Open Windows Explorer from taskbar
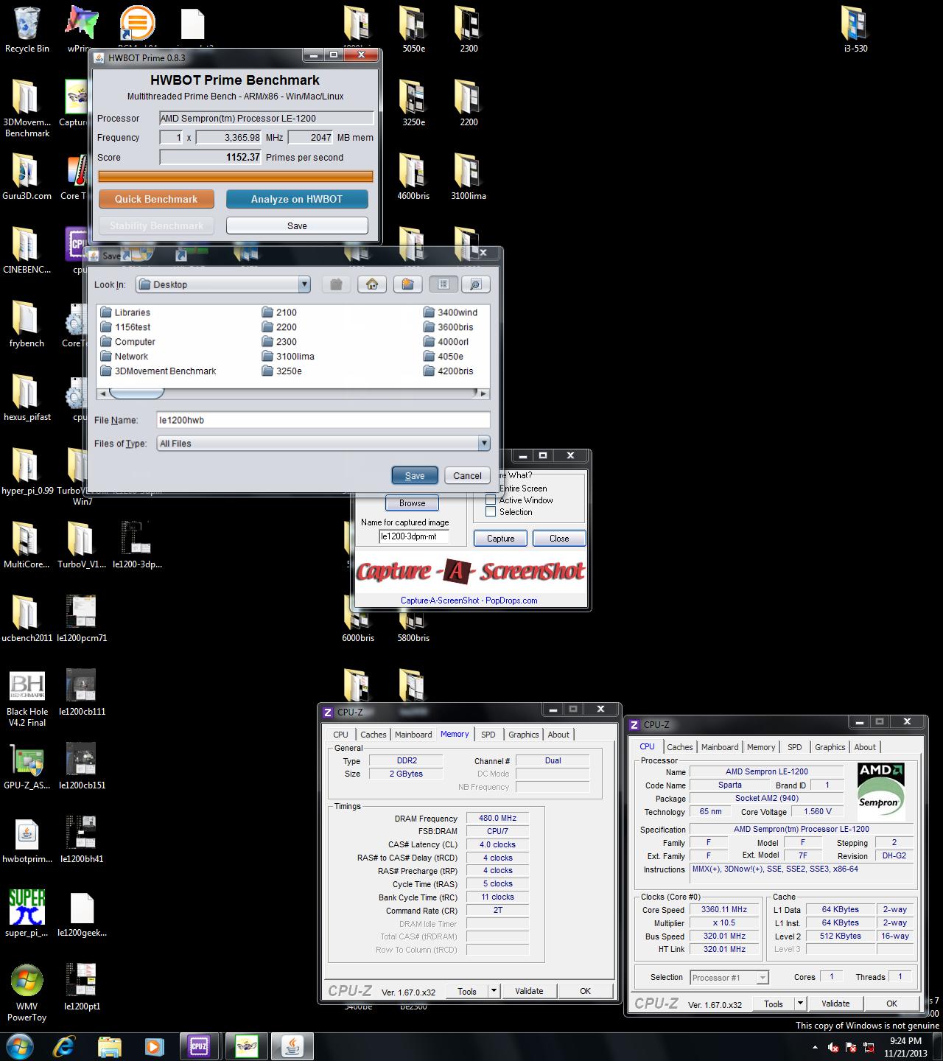 pyautogui.click(x=110, y=1046)
